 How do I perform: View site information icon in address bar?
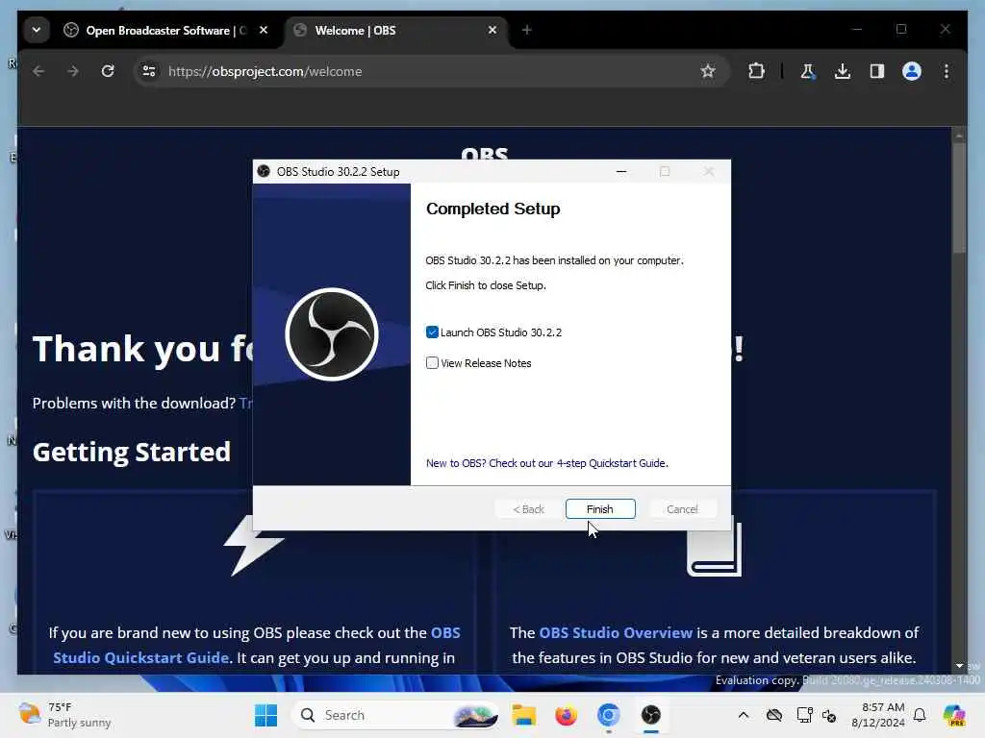tap(149, 71)
